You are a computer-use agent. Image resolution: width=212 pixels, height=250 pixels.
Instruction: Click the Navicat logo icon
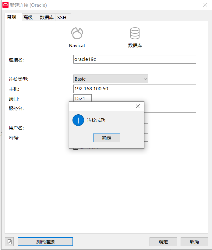77,33
